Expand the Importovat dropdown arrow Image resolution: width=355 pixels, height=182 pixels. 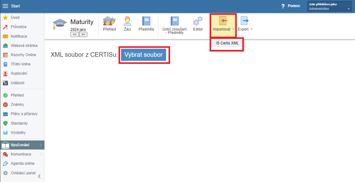(233, 29)
